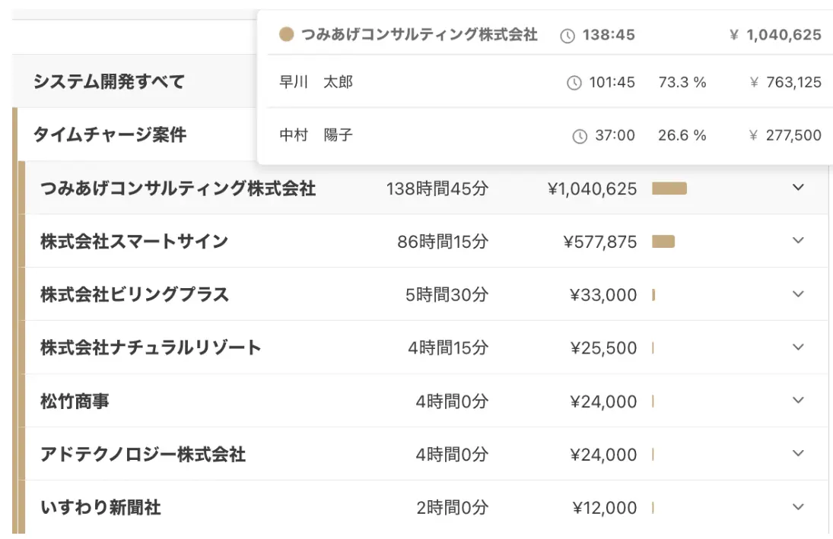Expand the 株式会社ビリングプラス row chevron
The width and height of the screenshot is (833, 539).
tap(798, 294)
